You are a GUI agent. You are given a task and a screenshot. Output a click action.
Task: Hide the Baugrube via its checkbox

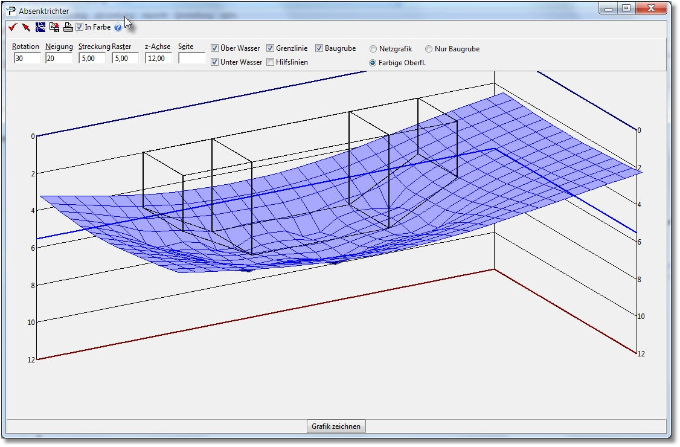point(319,48)
